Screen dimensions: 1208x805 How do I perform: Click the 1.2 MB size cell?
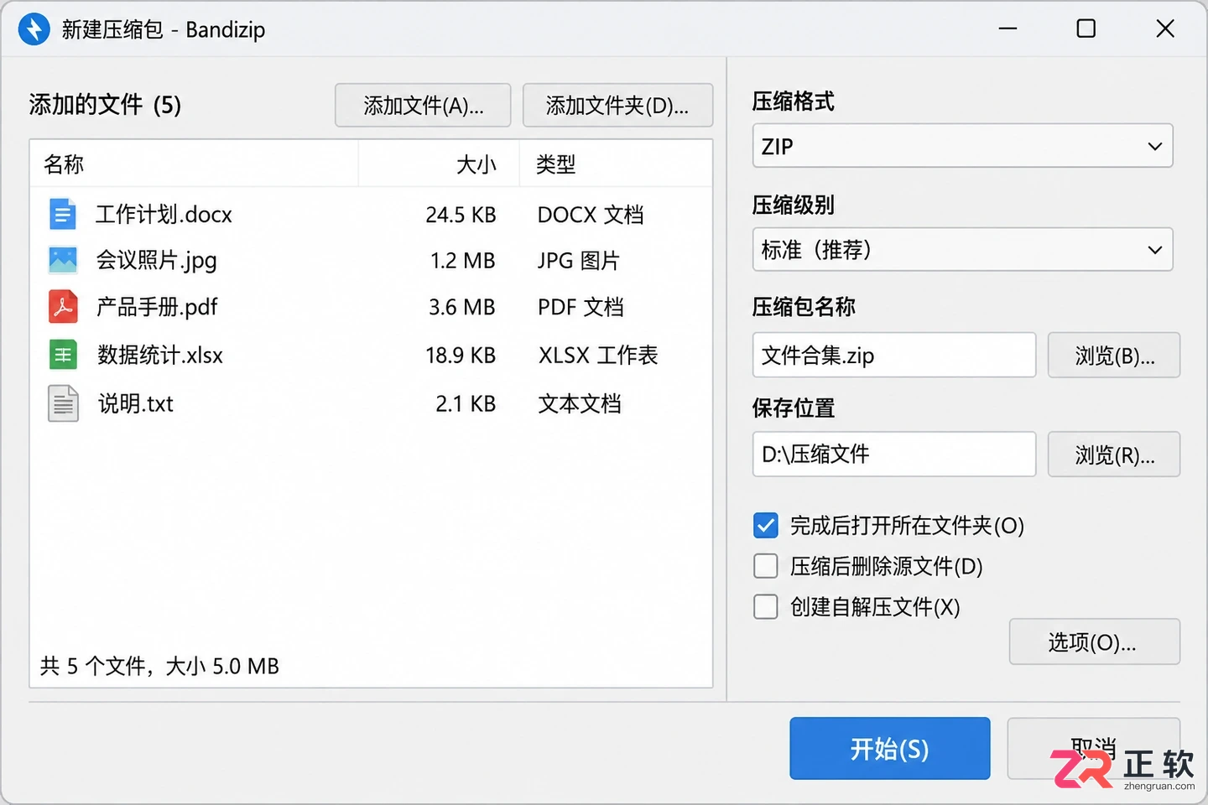[x=463, y=261]
